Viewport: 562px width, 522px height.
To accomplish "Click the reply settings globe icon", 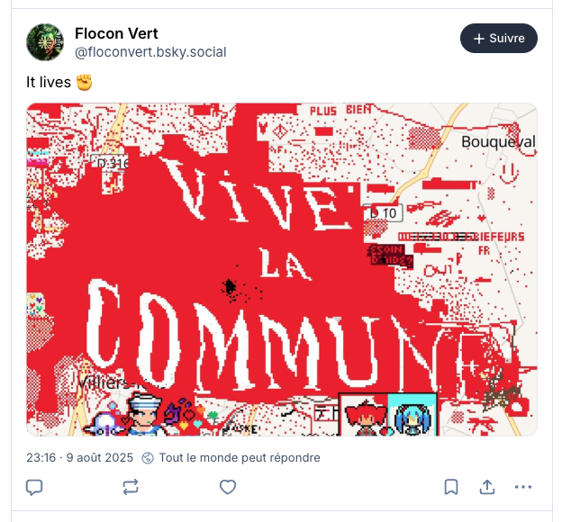I will 148,458.
